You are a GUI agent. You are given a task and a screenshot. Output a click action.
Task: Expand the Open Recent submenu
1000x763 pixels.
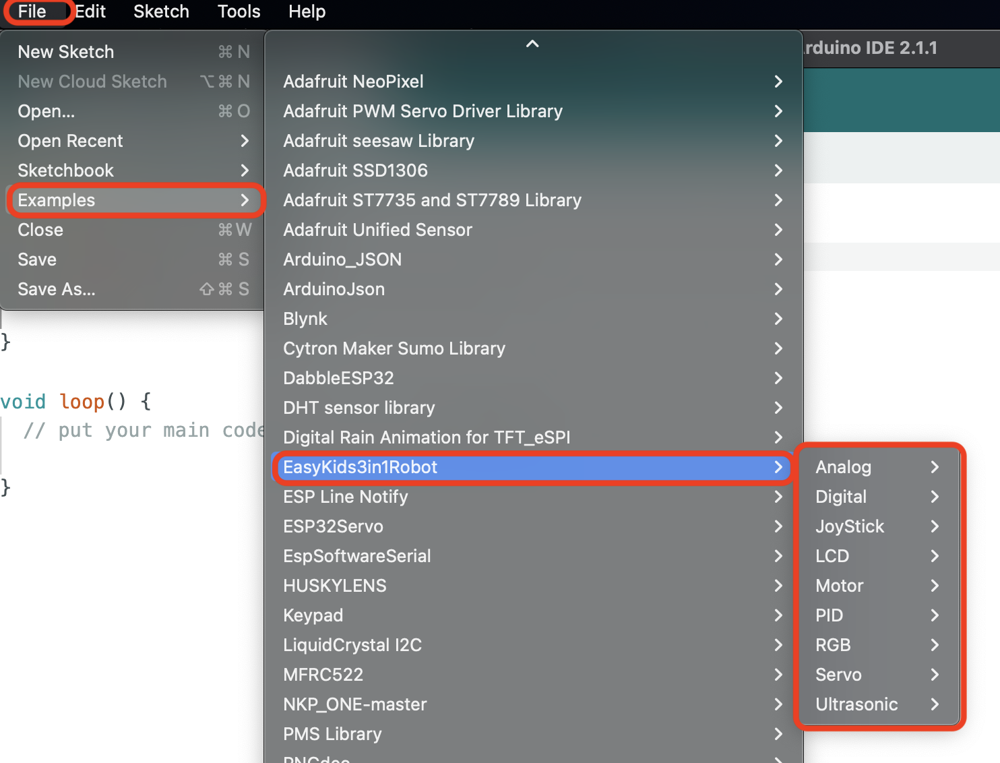point(70,141)
